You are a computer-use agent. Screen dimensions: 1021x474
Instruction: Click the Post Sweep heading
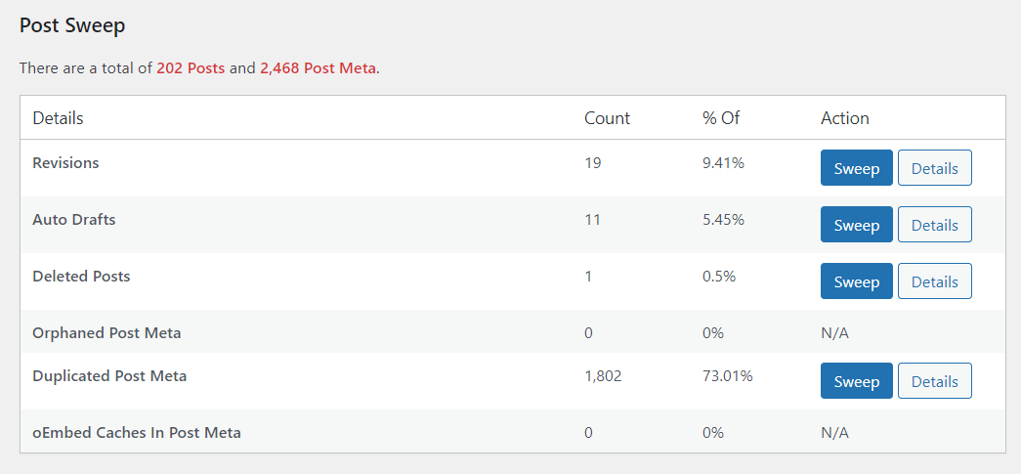point(72,25)
